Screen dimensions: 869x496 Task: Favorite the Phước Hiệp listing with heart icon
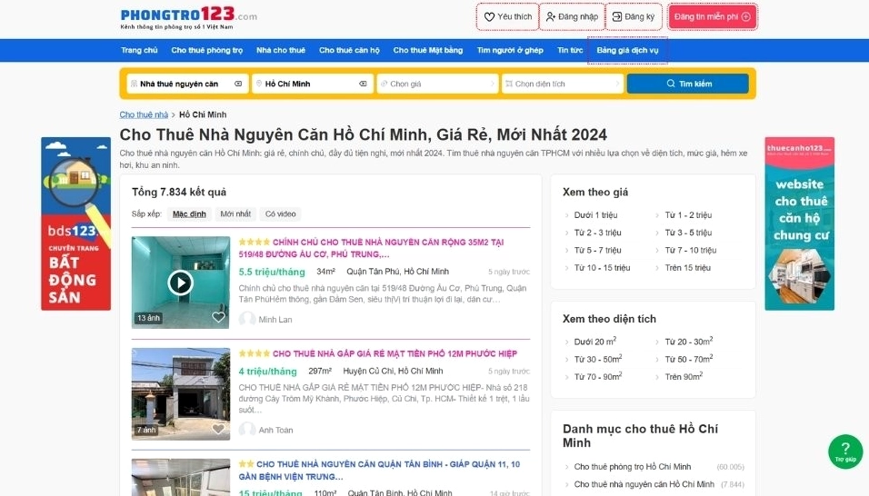pyautogui.click(x=218, y=429)
